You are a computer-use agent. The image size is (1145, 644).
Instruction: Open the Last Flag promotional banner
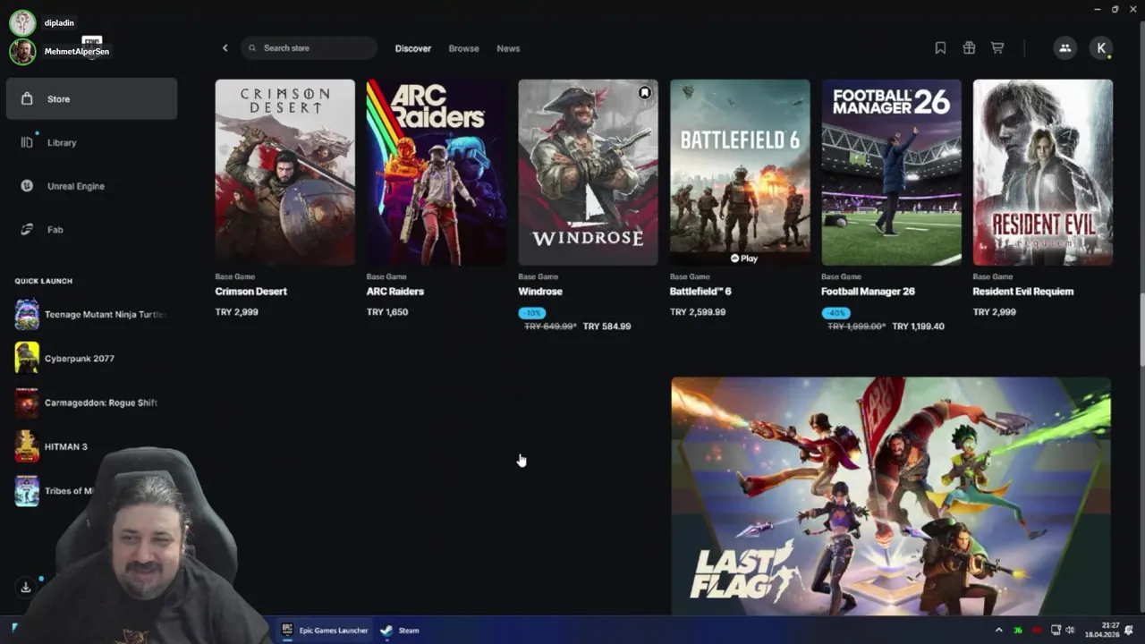click(891, 496)
